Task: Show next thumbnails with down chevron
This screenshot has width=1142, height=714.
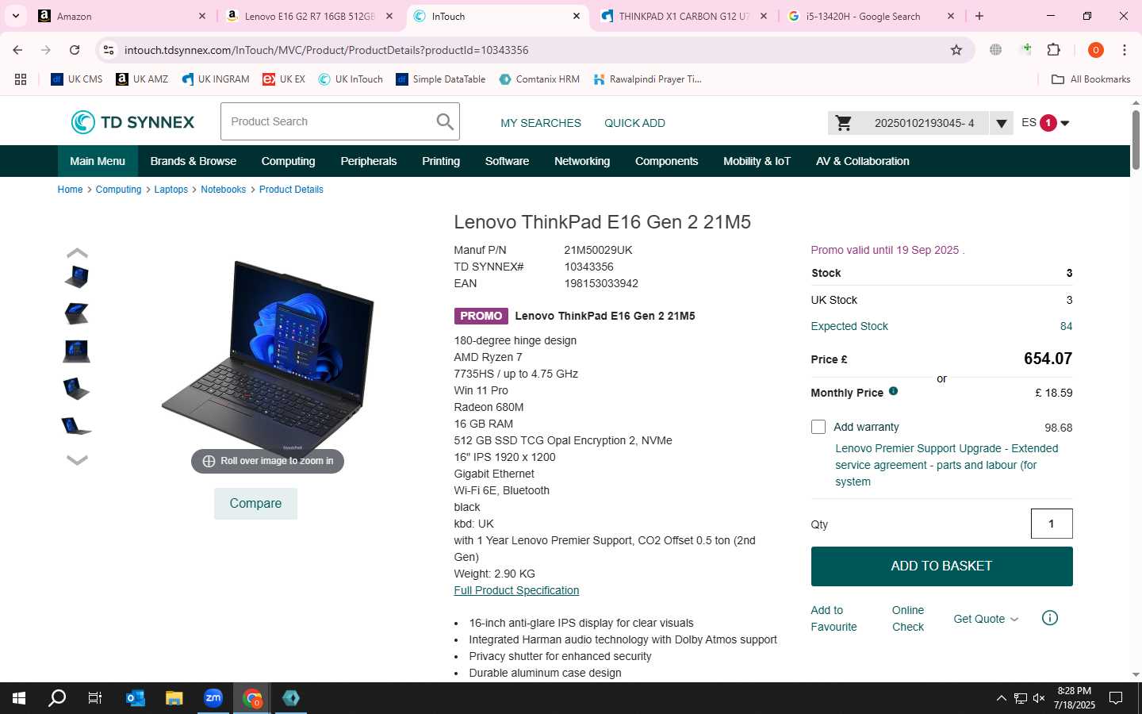Action: (x=77, y=459)
